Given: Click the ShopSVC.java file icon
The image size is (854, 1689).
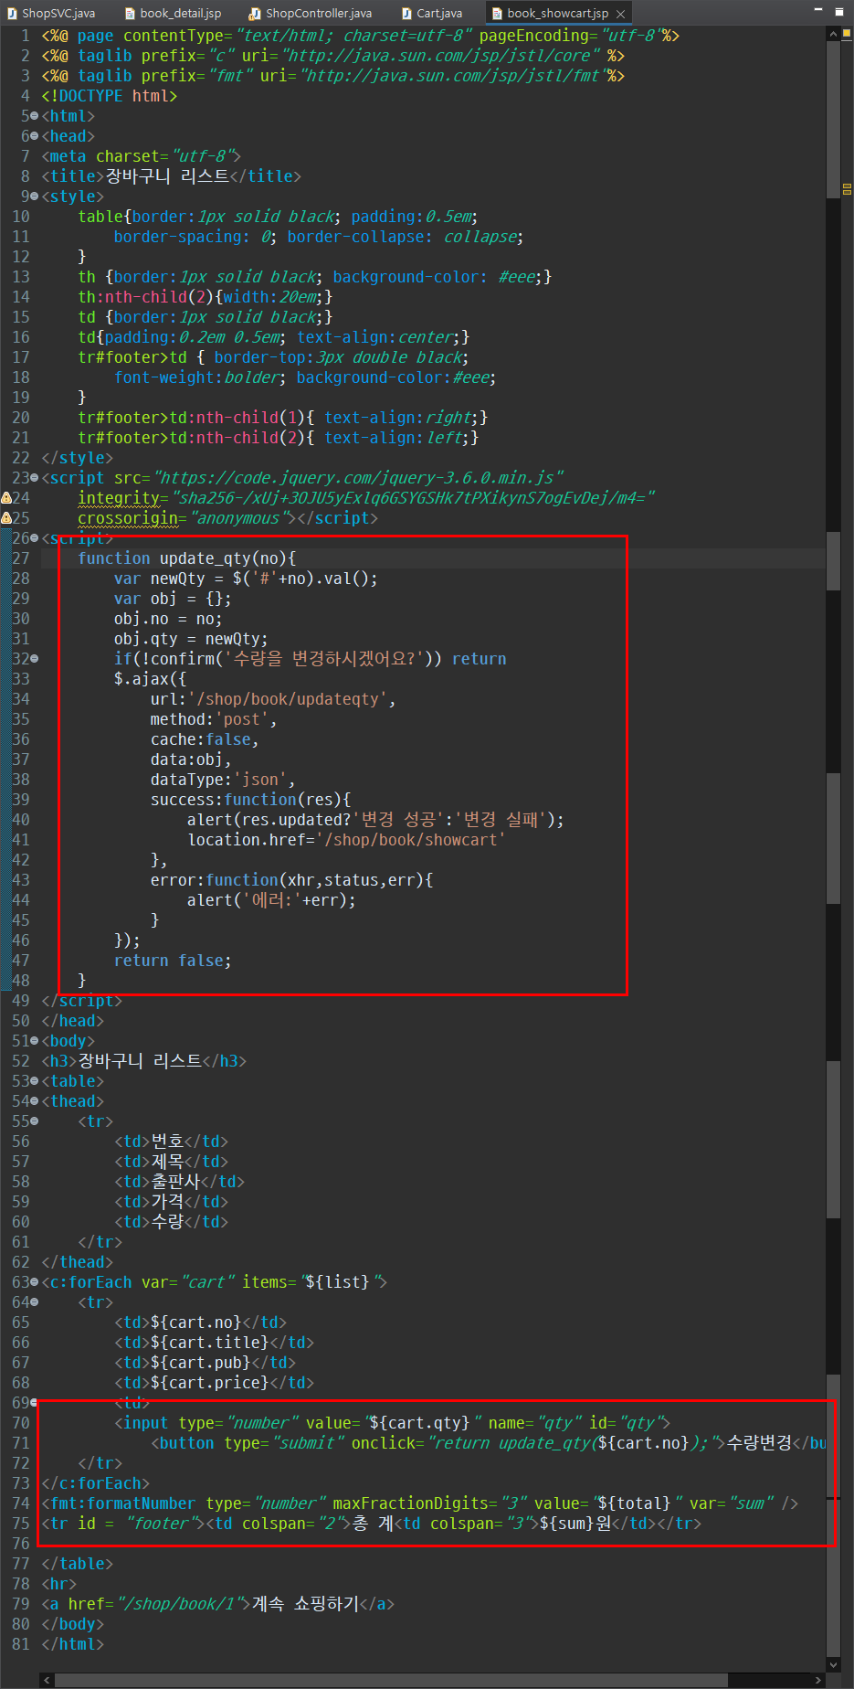Looking at the screenshot, I should (12, 13).
